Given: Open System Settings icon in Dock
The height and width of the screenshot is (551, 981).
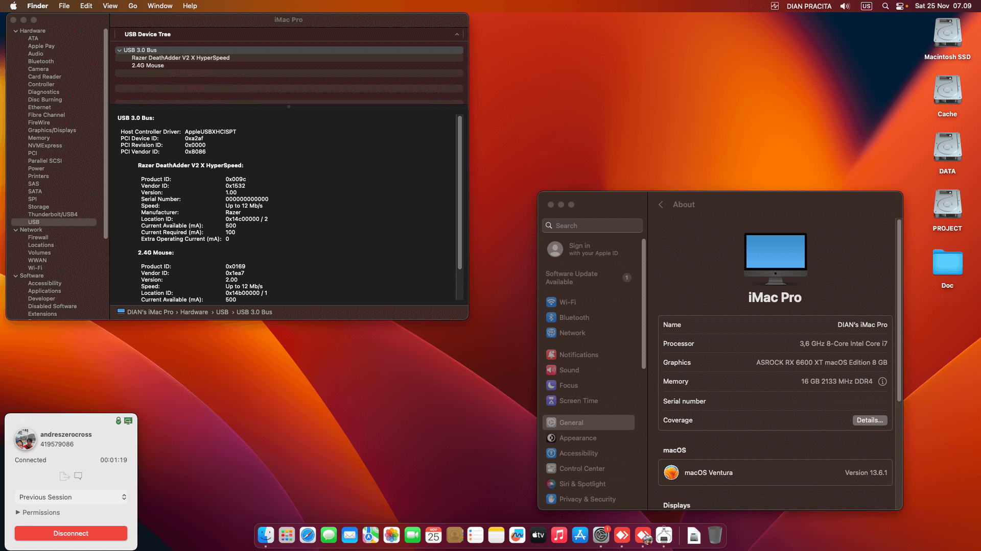Looking at the screenshot, I should (601, 535).
